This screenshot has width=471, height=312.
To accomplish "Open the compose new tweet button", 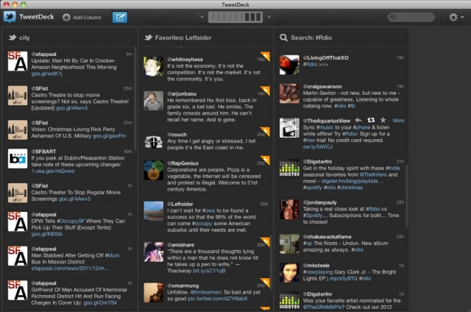I will click(120, 17).
